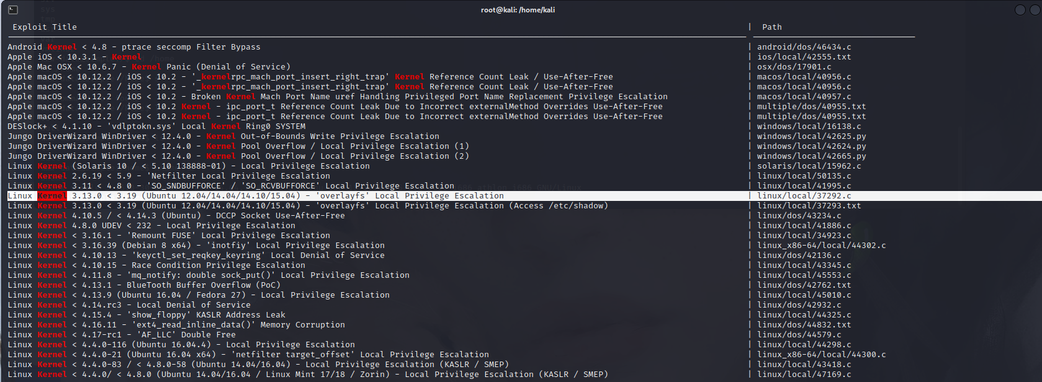Click the linux/local/47169.c path
This screenshot has width=1042, height=382.
point(804,375)
